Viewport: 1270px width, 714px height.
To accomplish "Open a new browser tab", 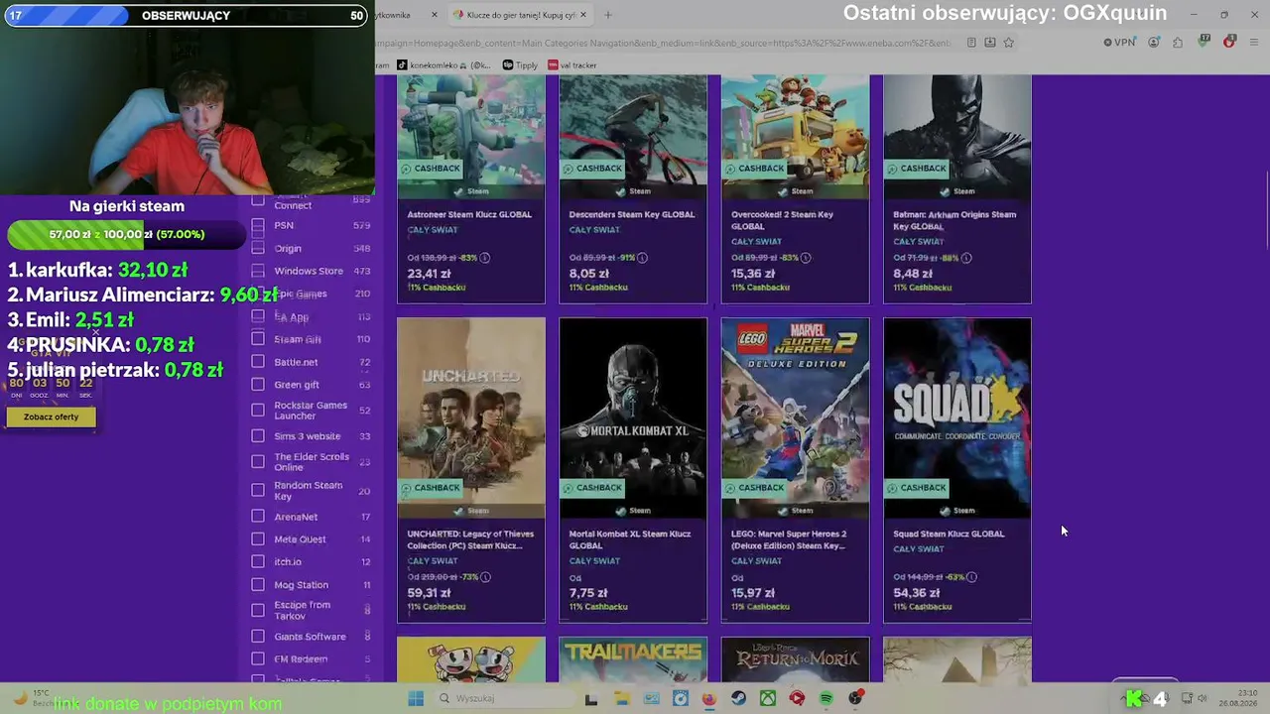I will coord(608,15).
